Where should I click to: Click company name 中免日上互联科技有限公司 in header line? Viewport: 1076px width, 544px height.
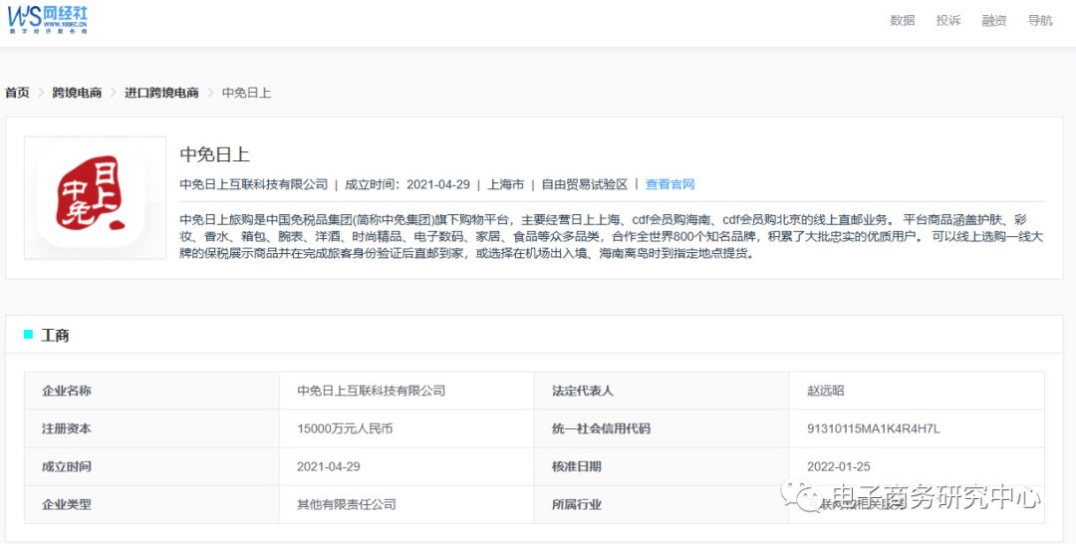tap(254, 184)
